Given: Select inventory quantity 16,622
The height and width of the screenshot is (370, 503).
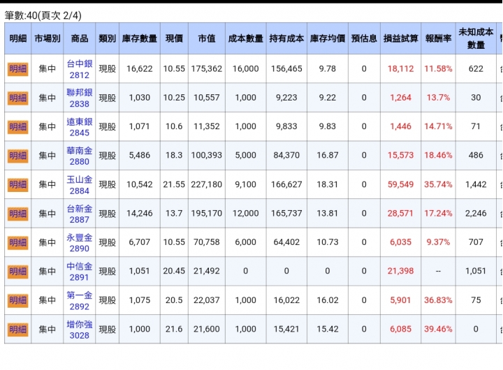Looking at the screenshot, I should tap(140, 69).
